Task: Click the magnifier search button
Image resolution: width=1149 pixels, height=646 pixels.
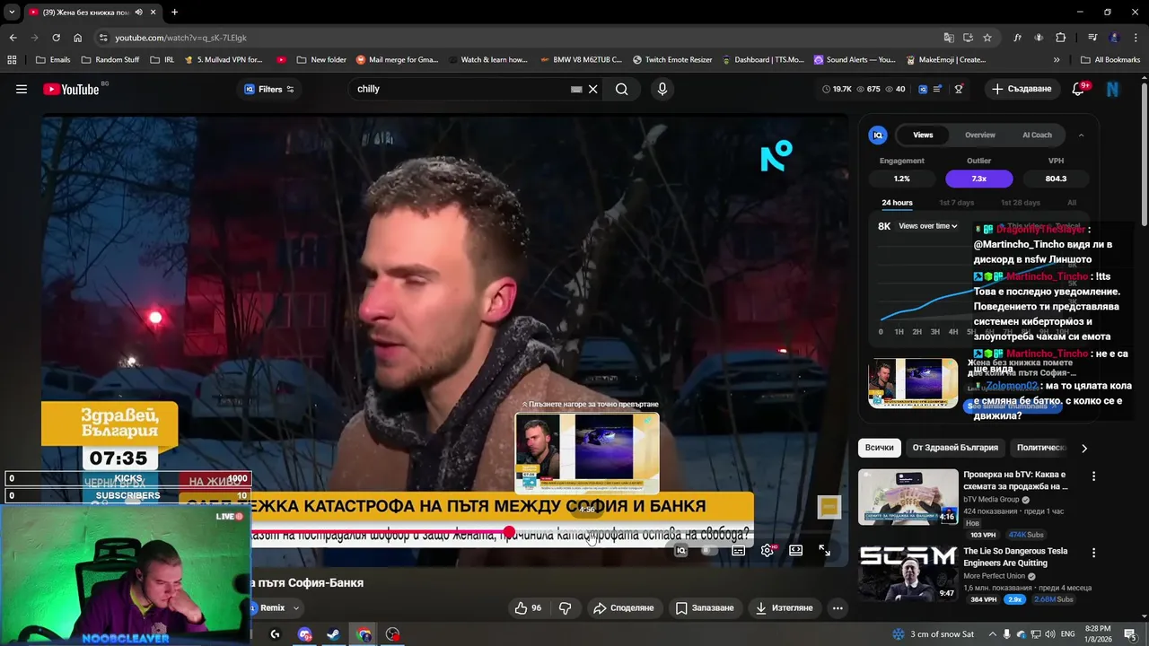Action: click(621, 89)
